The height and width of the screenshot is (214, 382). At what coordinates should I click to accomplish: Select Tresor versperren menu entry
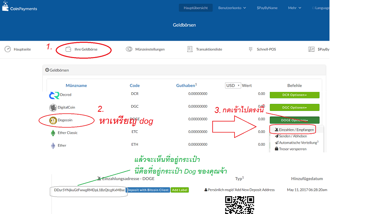click(291, 149)
